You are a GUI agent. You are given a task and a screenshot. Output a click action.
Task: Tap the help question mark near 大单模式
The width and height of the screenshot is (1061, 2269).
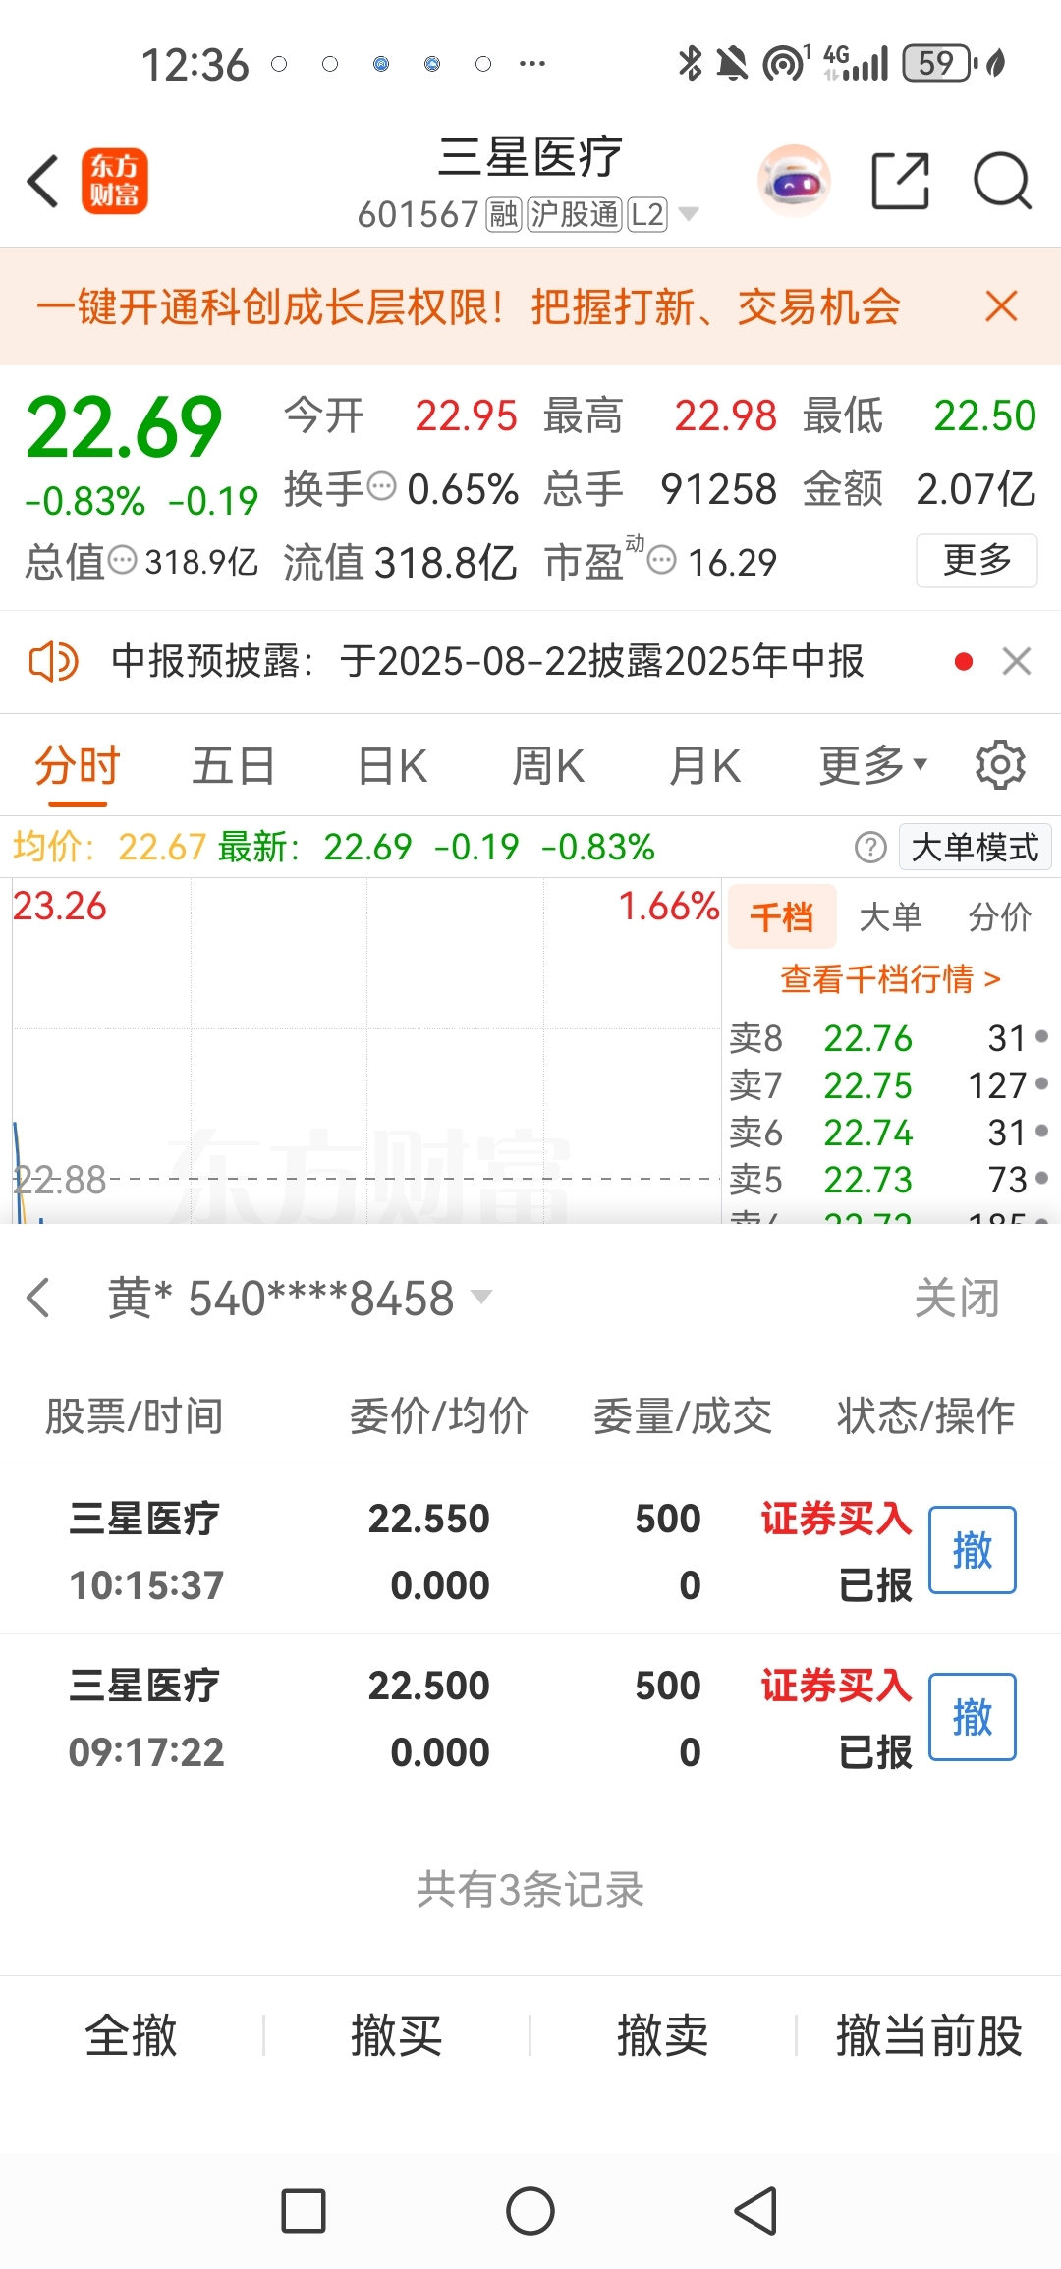(870, 847)
